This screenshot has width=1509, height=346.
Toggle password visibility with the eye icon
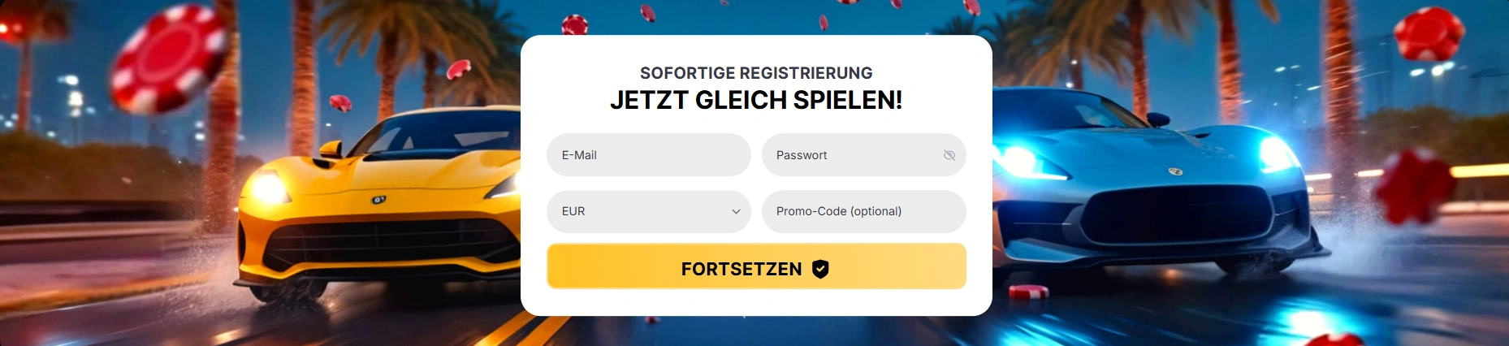pos(949,155)
